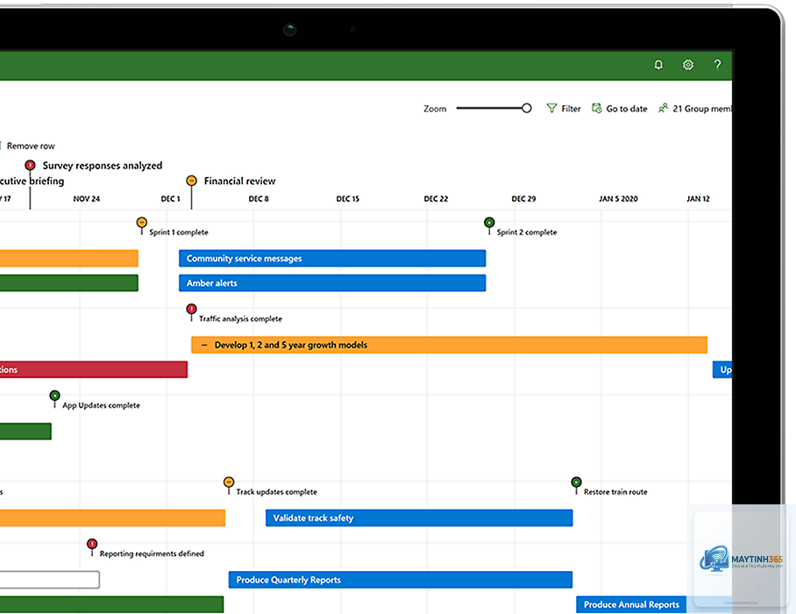The image size is (796, 614).
Task: Select Survey responses analyzed milestone pin
Action: pos(30,165)
